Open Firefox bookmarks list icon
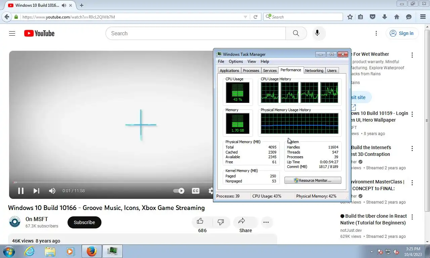The width and height of the screenshot is (430, 258). [360, 17]
